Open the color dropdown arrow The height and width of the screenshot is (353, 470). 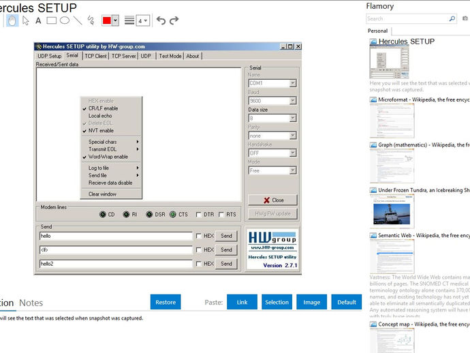[x=115, y=20]
